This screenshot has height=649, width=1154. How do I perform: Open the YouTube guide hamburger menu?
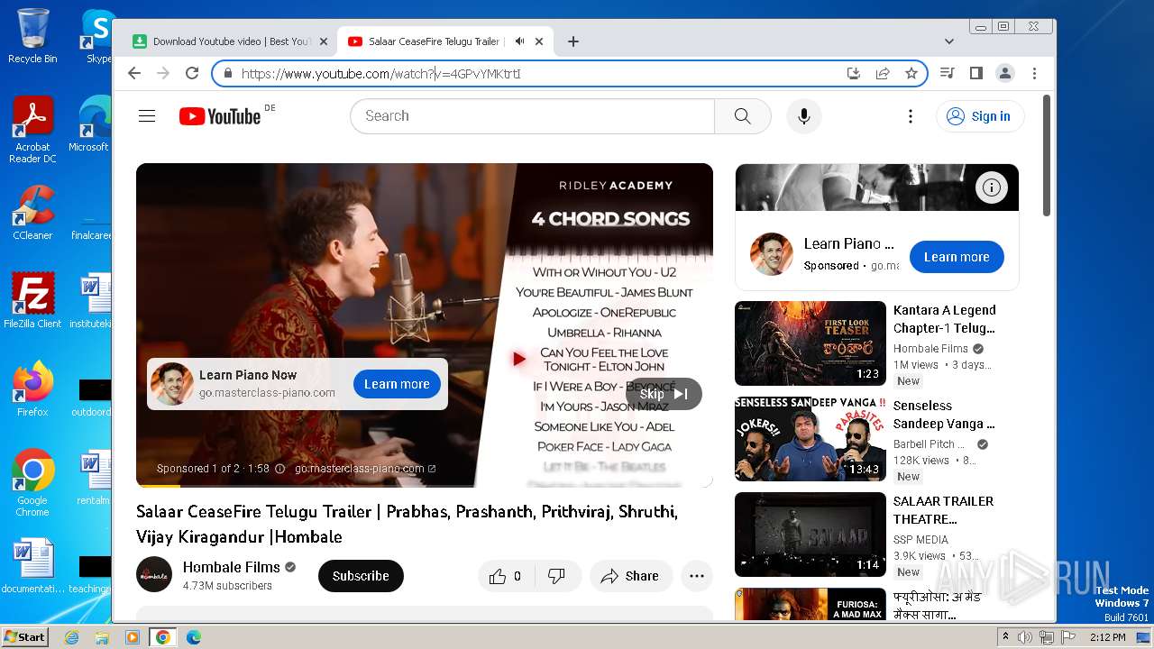(x=147, y=116)
